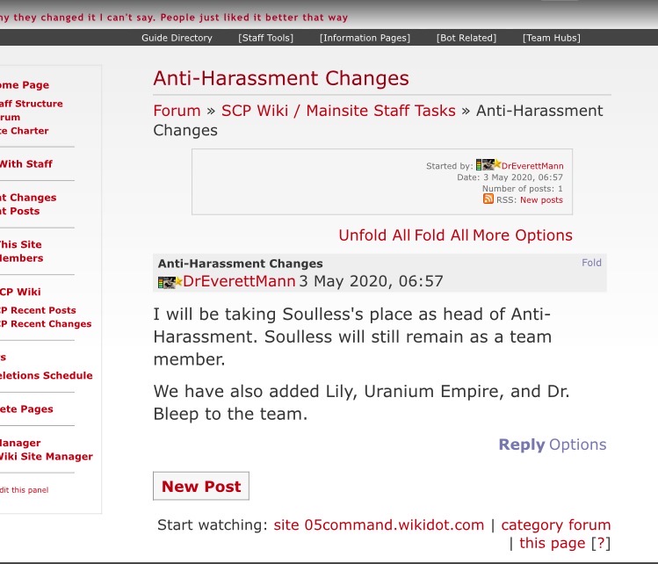Go to the Forum breadcrumb link
658x564 pixels.
(177, 111)
